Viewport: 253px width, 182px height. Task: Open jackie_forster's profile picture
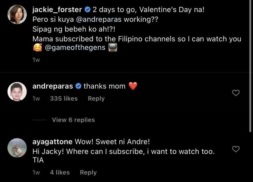(x=17, y=14)
